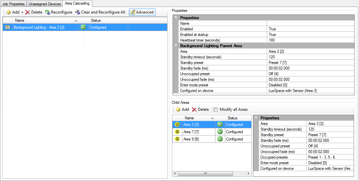Screen dimensions: 359x181
Task: Collapse the Background Lighting Parent Area section
Action: tap(176, 46)
